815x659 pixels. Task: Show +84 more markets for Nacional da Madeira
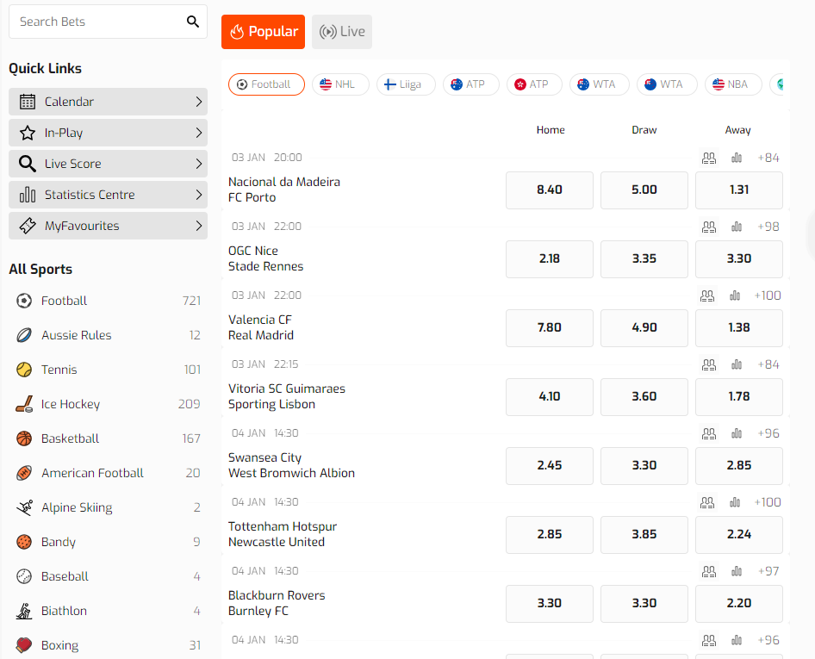pos(768,158)
